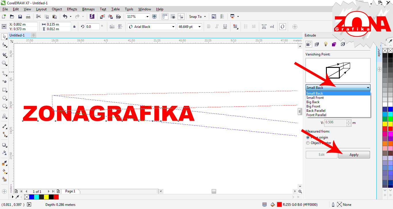The image size is (393, 209).
Task: Open the Bitmaps menu
Action: point(88,9)
